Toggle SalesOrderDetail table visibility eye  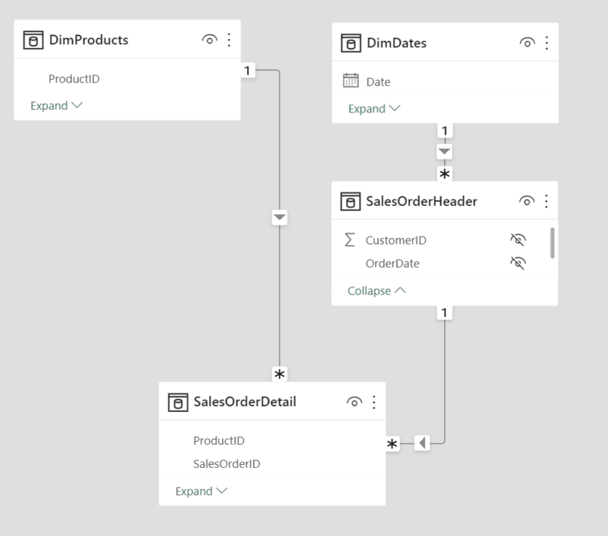[x=355, y=402]
